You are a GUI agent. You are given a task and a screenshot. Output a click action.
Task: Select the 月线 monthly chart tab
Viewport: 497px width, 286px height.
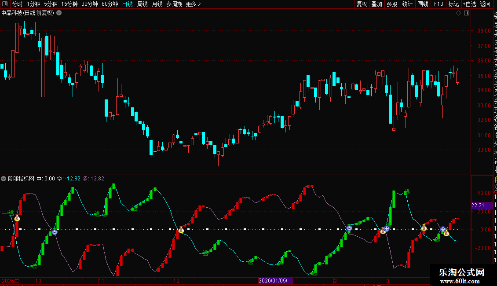(x=157, y=4)
